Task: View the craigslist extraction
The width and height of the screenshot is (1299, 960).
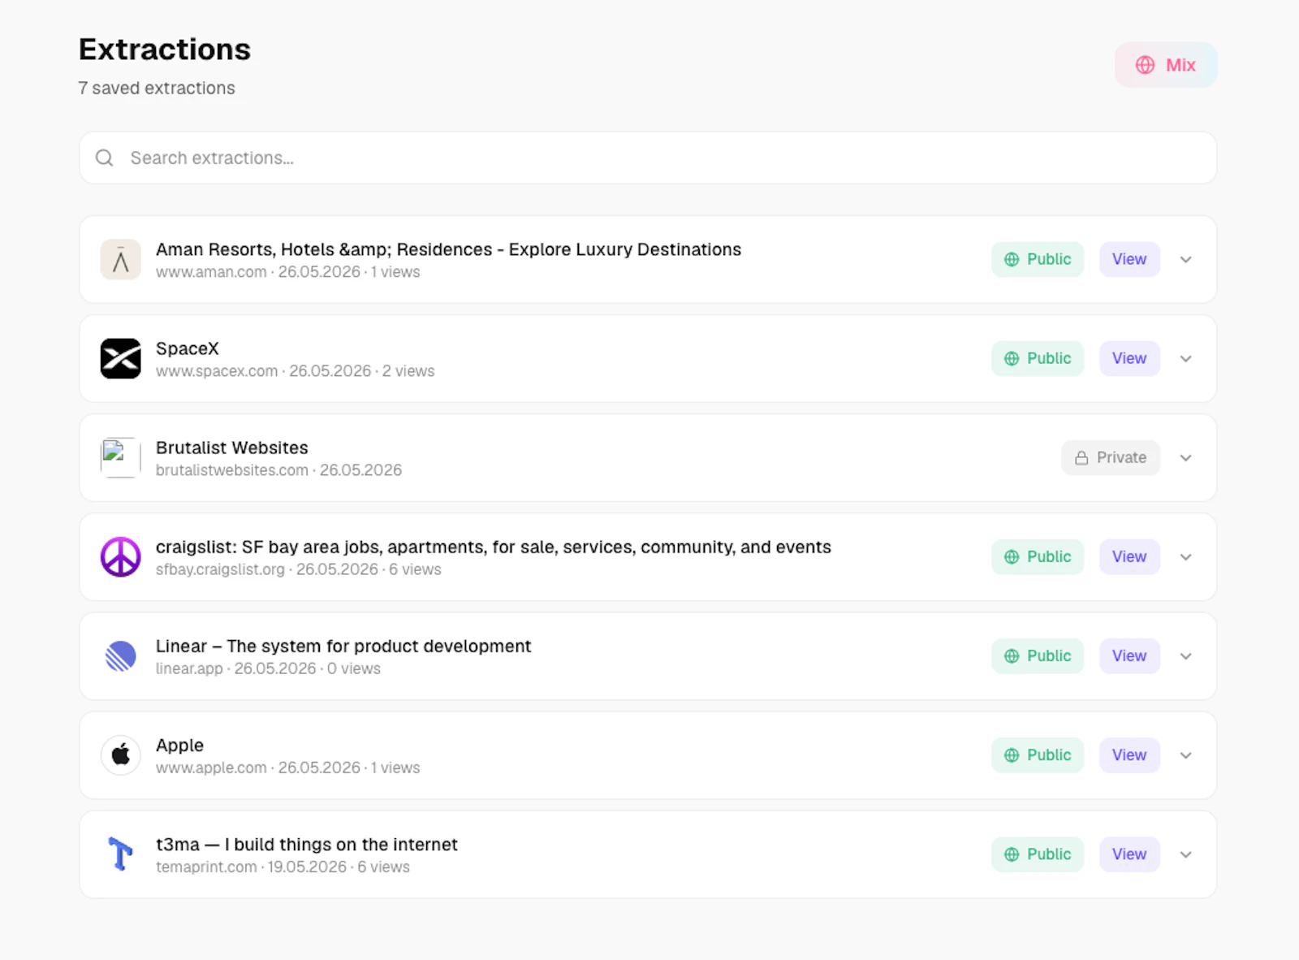Action: coord(1129,556)
